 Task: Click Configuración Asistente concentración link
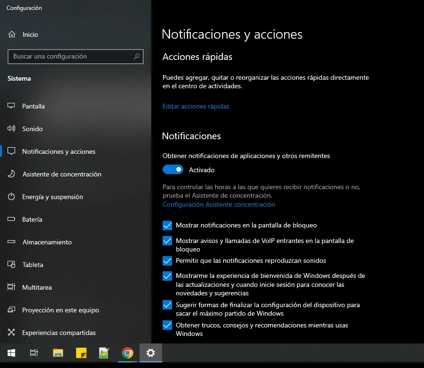click(219, 204)
